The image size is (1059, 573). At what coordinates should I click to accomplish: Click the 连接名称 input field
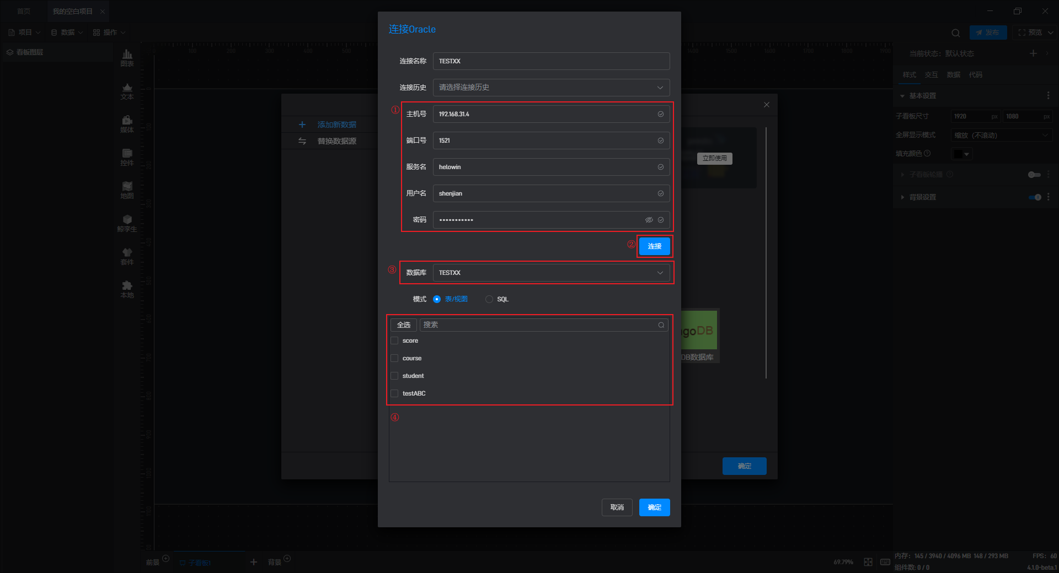(552, 61)
